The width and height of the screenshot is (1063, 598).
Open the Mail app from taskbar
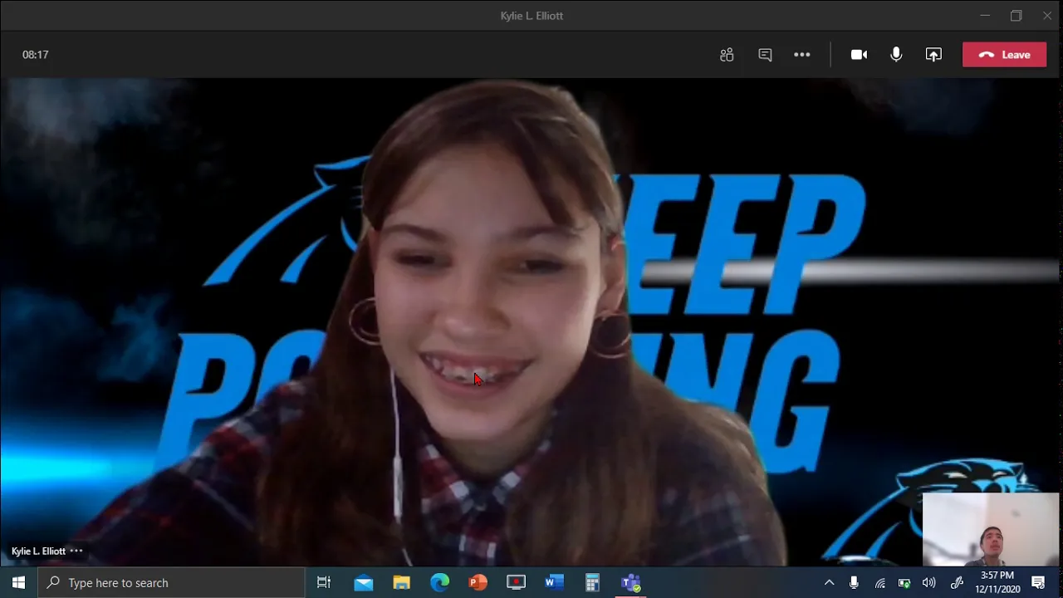364,582
